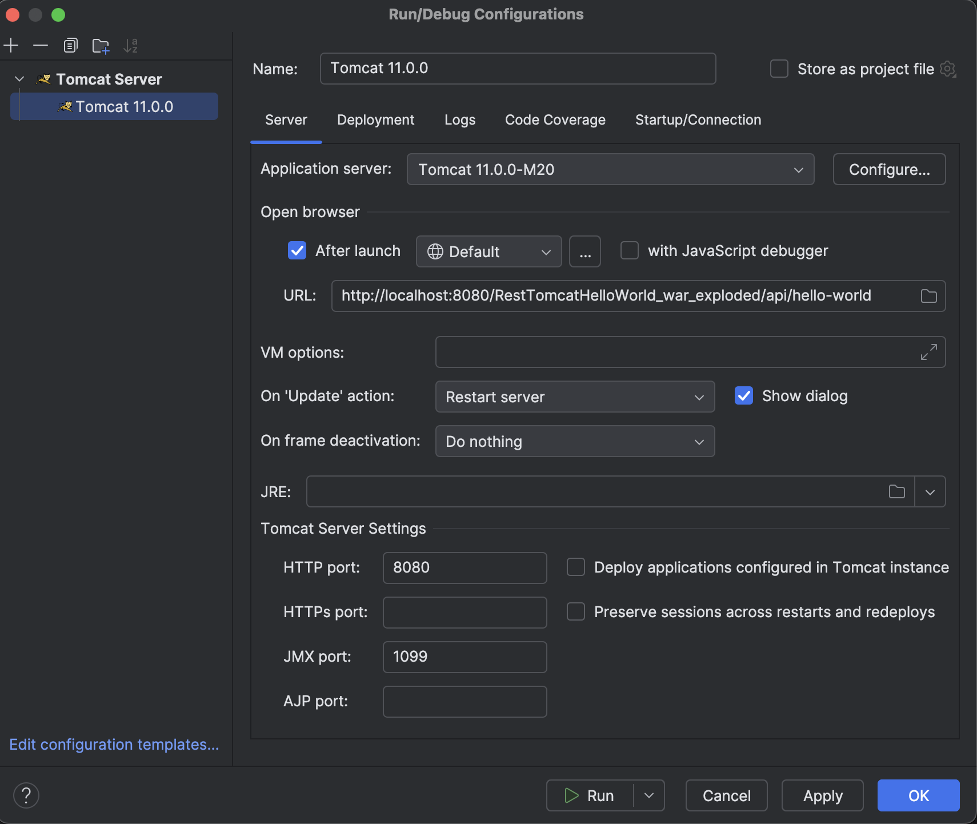977x824 pixels.
Task: Click the Configure button
Action: (x=888, y=169)
